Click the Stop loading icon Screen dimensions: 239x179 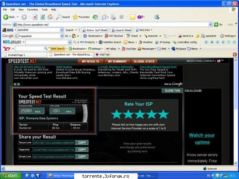pyautogui.click(x=35, y=17)
